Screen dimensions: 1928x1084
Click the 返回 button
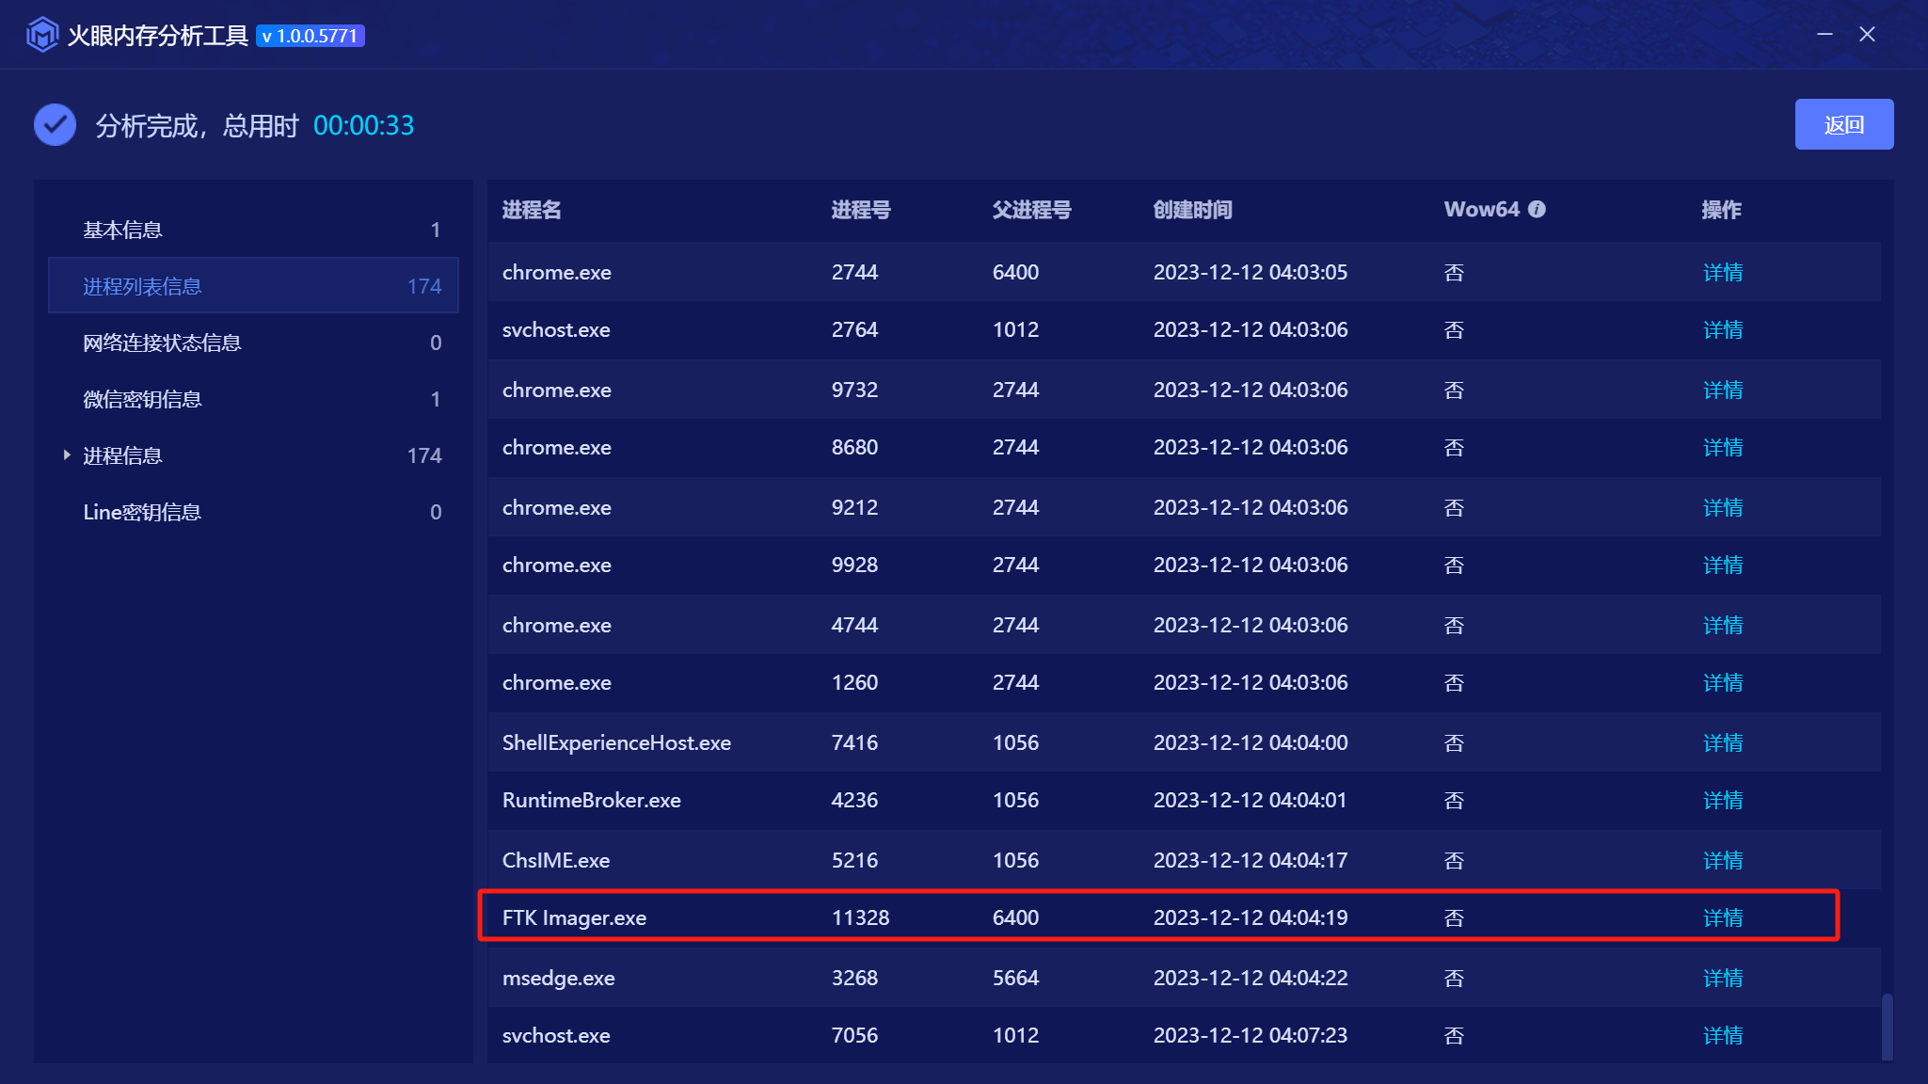click(x=1843, y=124)
